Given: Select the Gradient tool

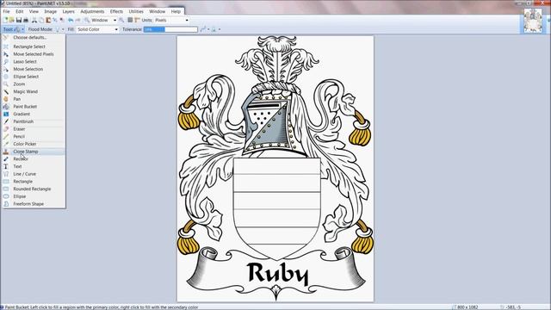Looking at the screenshot, I should click(x=34, y=114).
